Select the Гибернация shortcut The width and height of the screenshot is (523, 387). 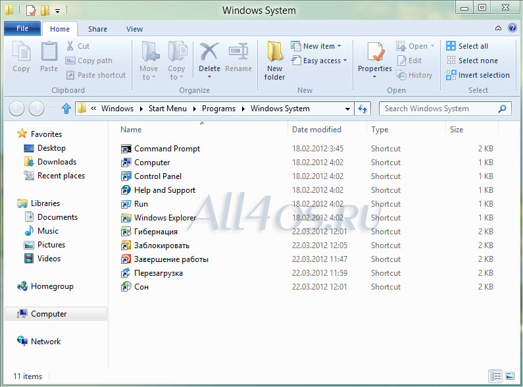(x=149, y=232)
